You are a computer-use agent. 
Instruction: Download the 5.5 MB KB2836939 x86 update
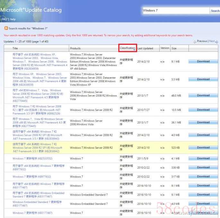(x=203, y=79)
